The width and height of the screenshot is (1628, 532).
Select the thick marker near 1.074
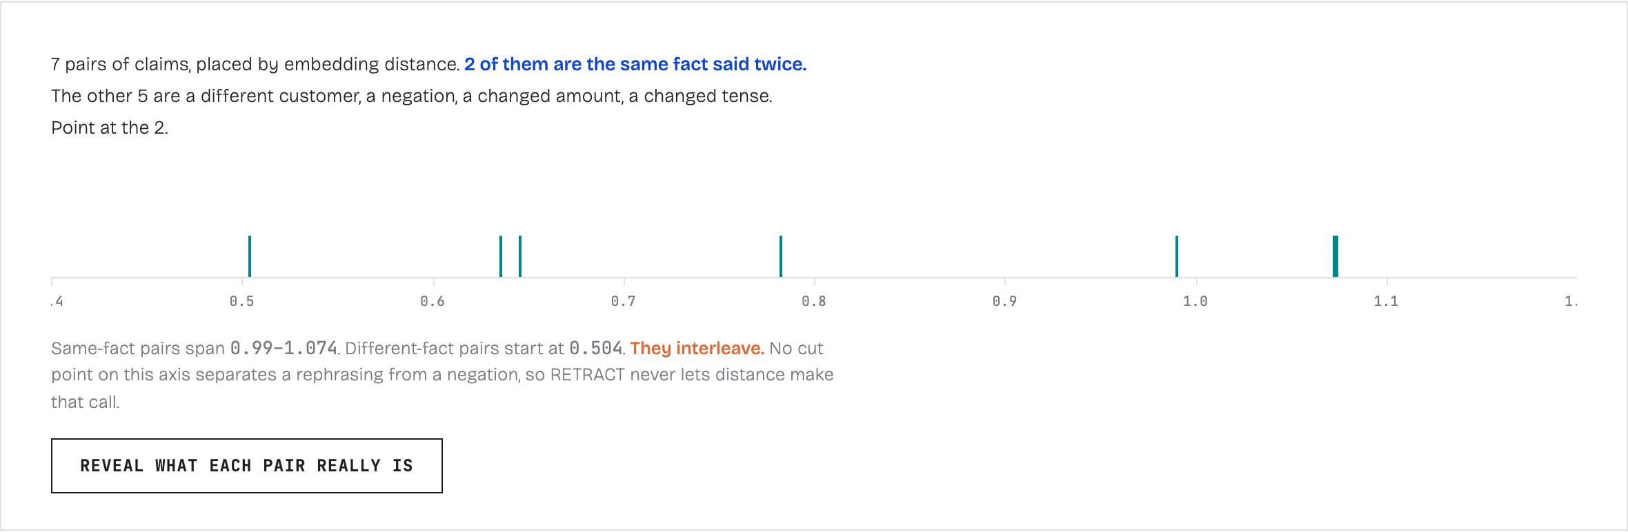tap(1336, 256)
